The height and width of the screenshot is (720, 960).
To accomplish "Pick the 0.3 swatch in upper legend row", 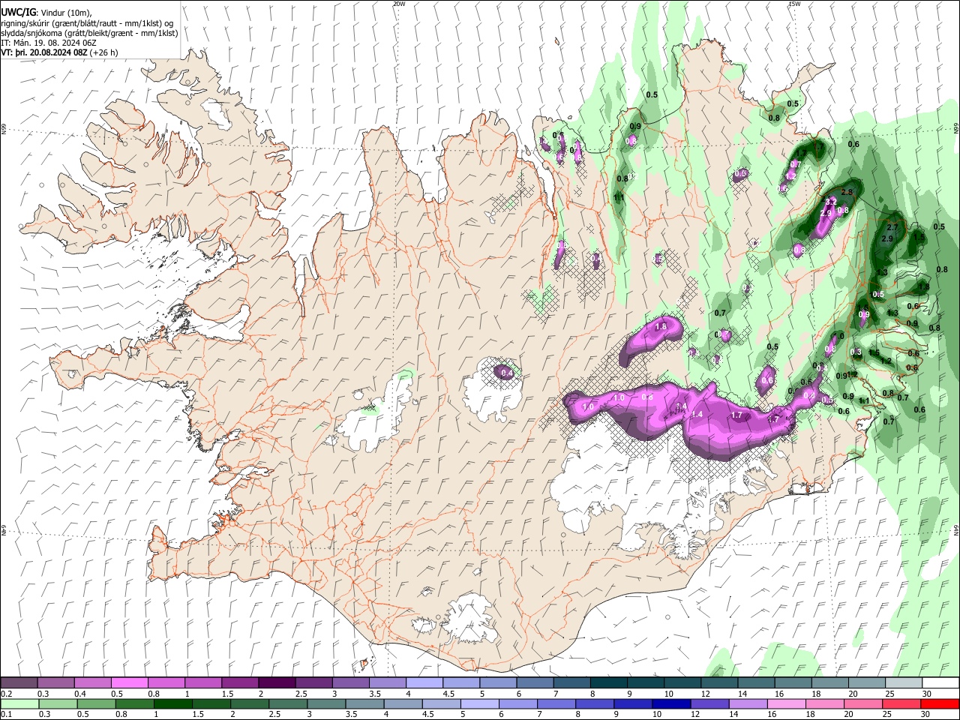I will pos(55,682).
